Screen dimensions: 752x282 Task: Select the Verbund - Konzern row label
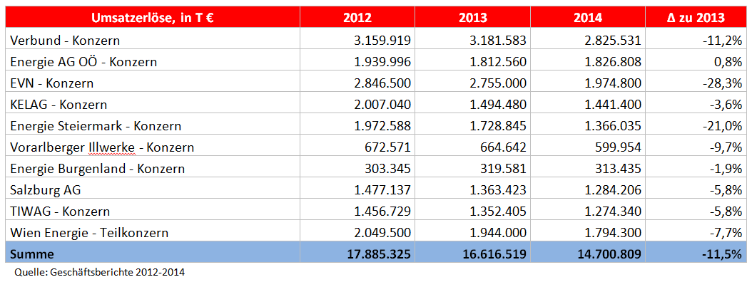pos(65,40)
